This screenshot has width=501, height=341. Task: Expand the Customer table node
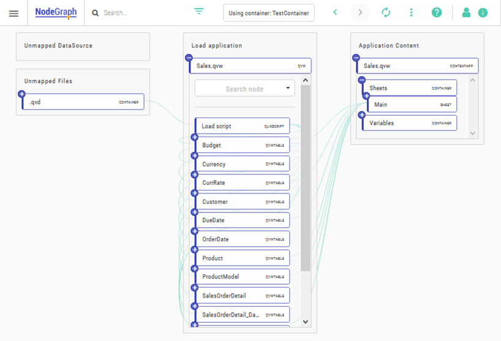194,193
